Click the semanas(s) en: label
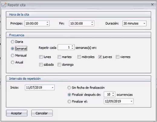This screenshot has width=157, height=122. (x=86, y=48)
